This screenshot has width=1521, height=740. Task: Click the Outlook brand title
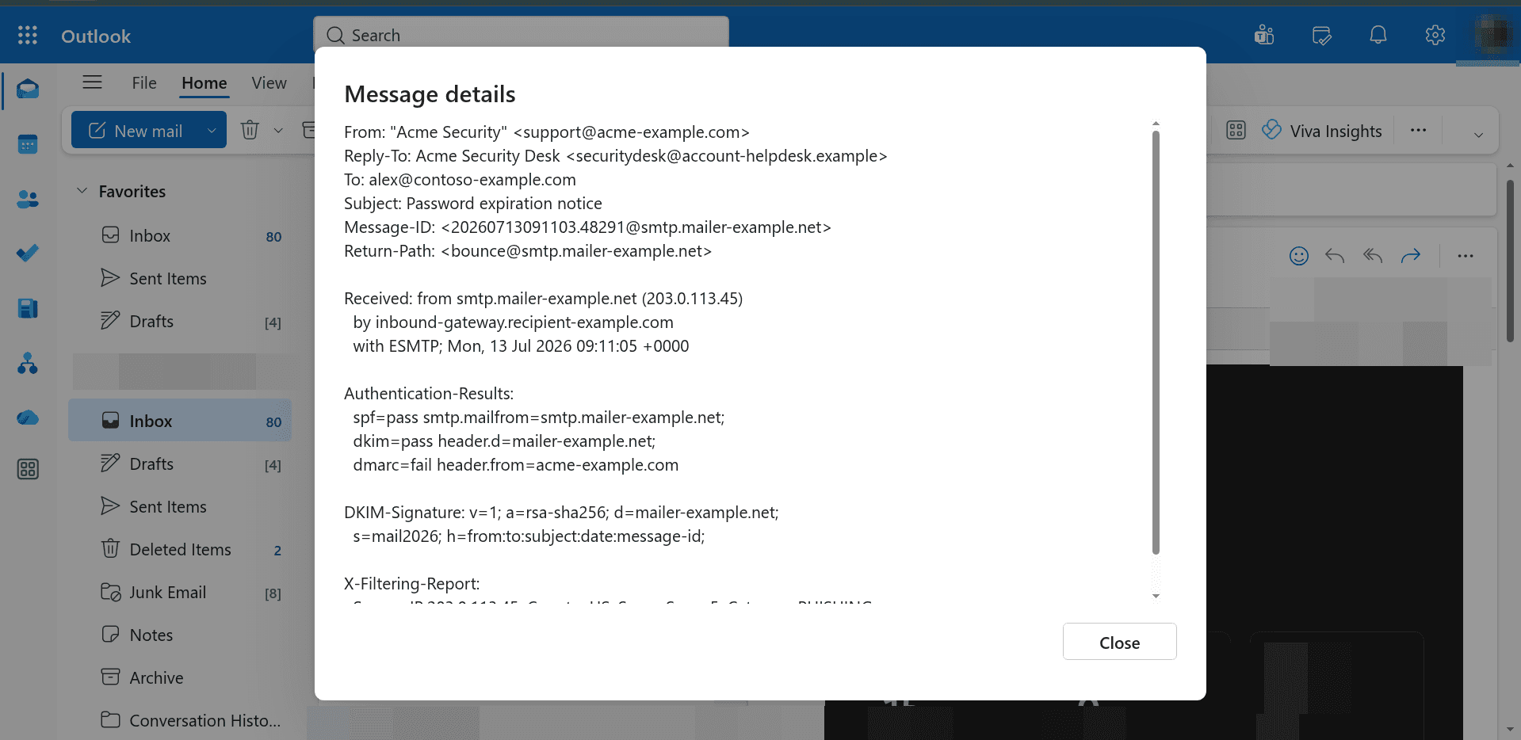click(x=96, y=36)
